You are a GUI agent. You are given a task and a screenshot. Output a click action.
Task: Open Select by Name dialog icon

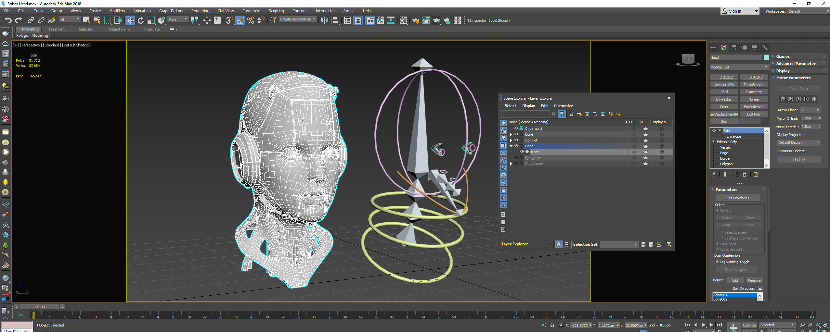pyautogui.click(x=97, y=20)
